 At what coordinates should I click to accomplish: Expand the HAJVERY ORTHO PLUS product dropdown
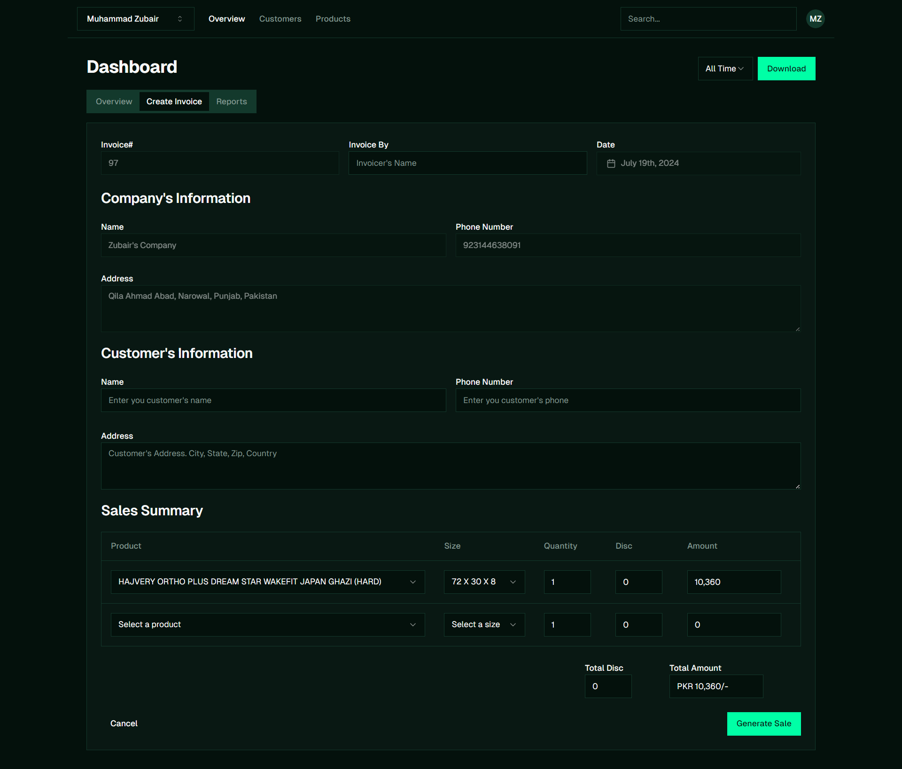tap(268, 582)
